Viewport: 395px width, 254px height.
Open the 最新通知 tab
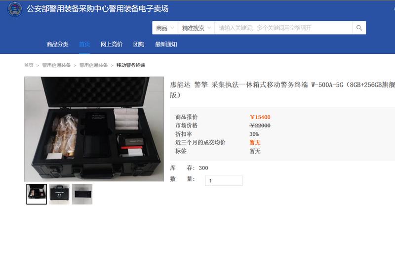pyautogui.click(x=166, y=44)
